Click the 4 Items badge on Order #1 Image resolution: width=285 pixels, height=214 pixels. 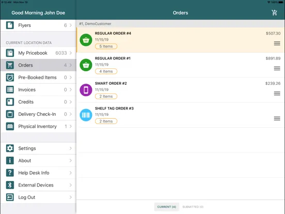tap(106, 71)
